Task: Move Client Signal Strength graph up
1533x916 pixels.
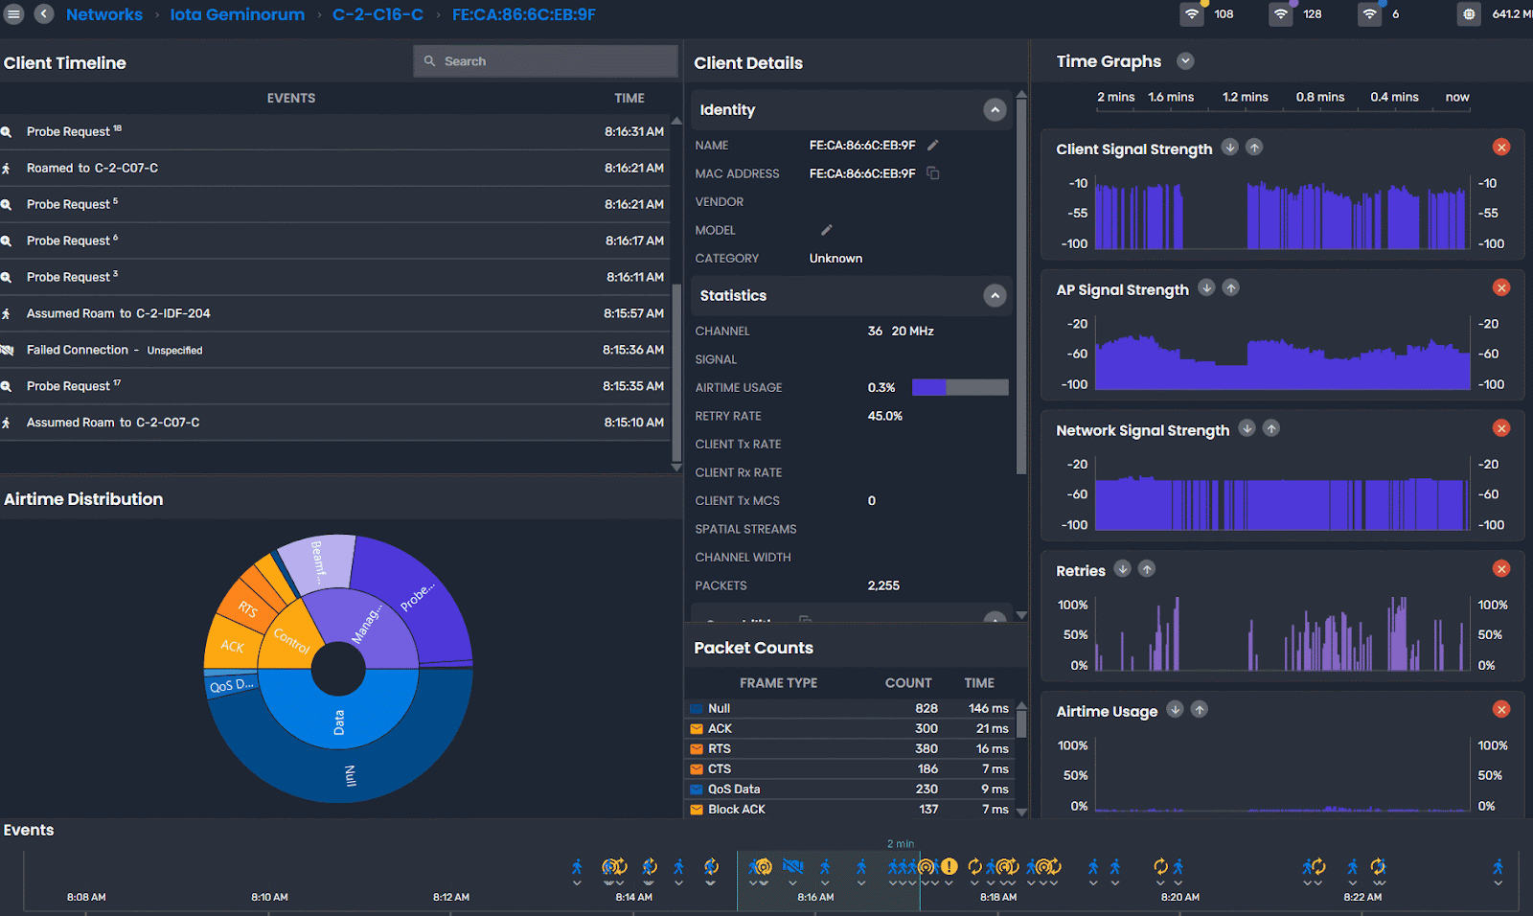Action: point(1254,148)
